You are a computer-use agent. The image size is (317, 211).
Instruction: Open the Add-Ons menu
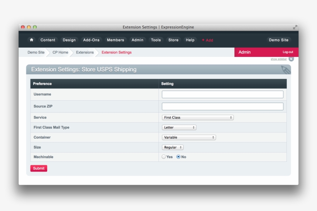[91, 40]
